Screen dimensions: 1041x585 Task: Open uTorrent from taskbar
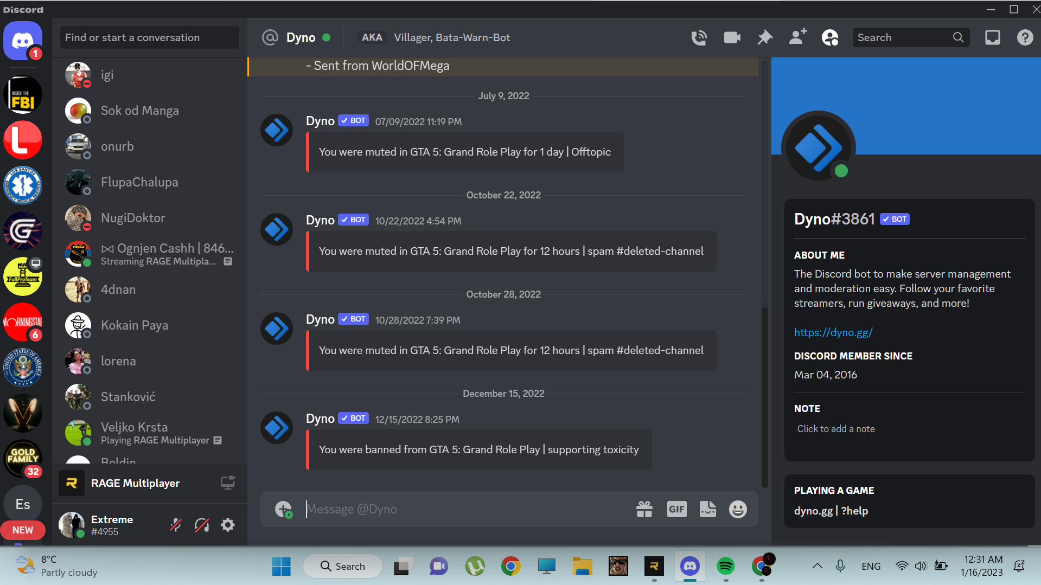[x=475, y=566]
